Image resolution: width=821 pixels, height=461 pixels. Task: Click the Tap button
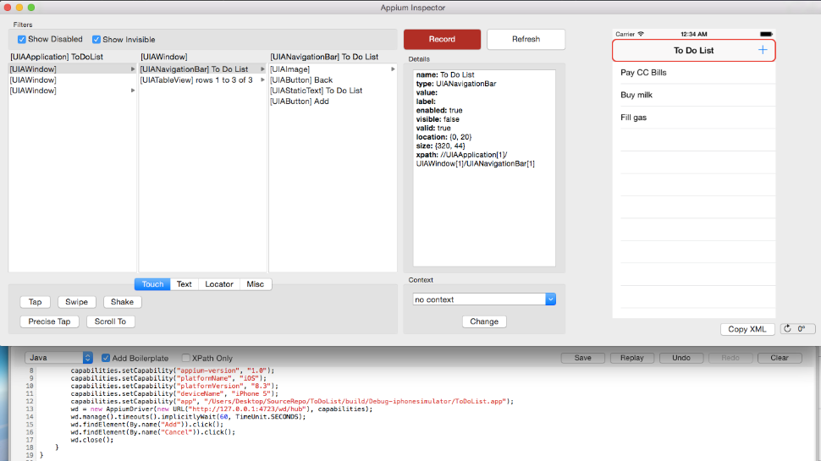click(x=35, y=302)
